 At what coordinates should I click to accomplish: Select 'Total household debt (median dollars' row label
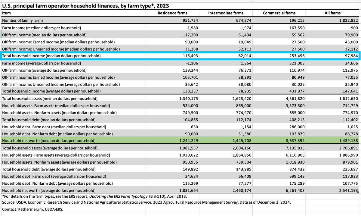click(49, 120)
